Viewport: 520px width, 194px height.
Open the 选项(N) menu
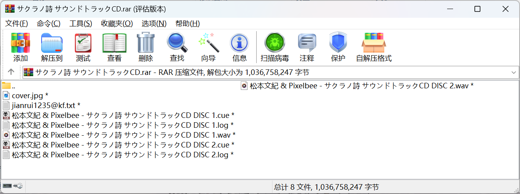coord(154,23)
